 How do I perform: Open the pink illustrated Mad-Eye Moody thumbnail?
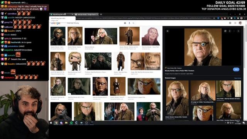[151, 36]
